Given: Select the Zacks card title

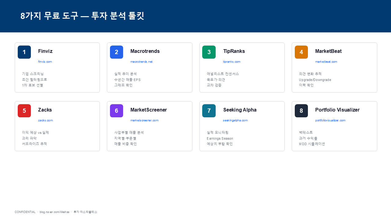Looking at the screenshot, I should [x=45, y=110].
